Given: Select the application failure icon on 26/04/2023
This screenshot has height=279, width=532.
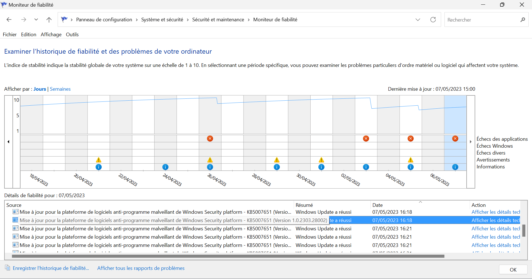Looking at the screenshot, I should pos(210,139).
